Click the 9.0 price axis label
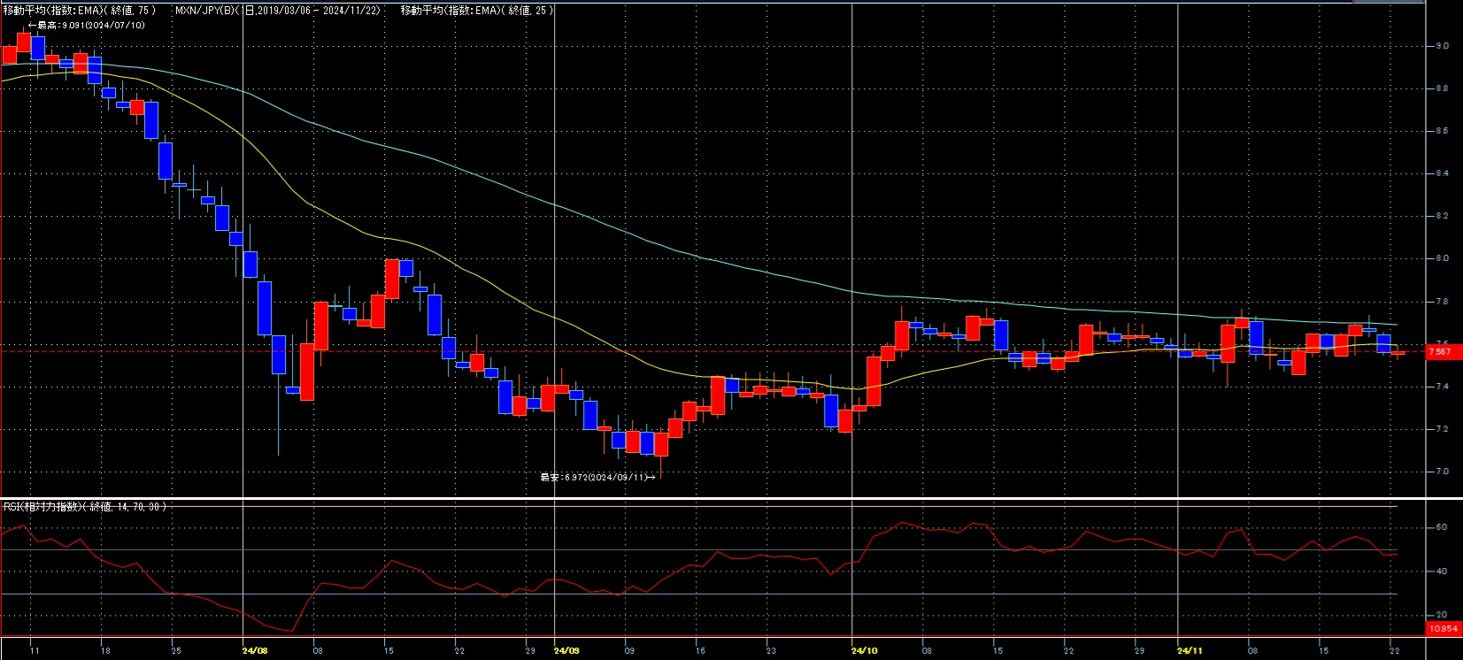1463x660 pixels. (x=1443, y=46)
